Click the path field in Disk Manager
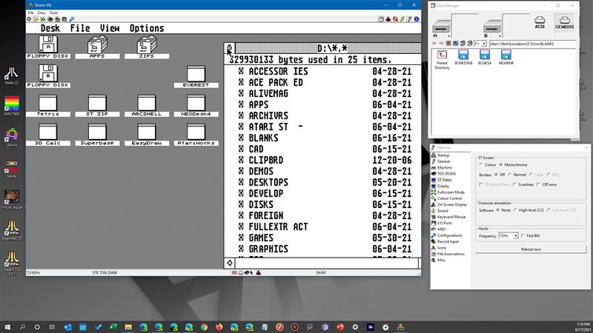 (532, 44)
